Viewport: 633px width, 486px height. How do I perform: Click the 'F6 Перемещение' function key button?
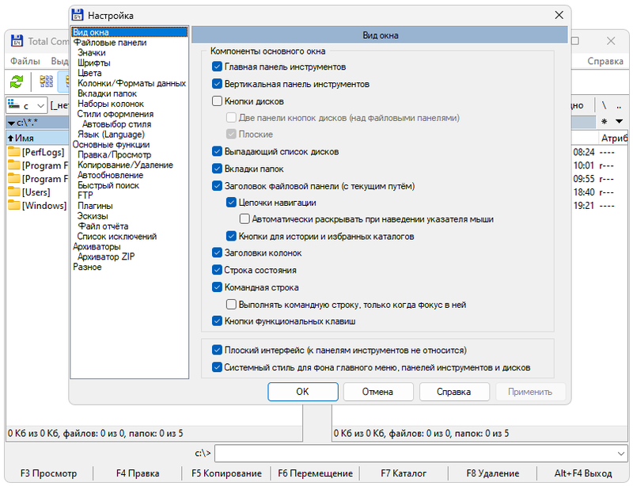(315, 473)
